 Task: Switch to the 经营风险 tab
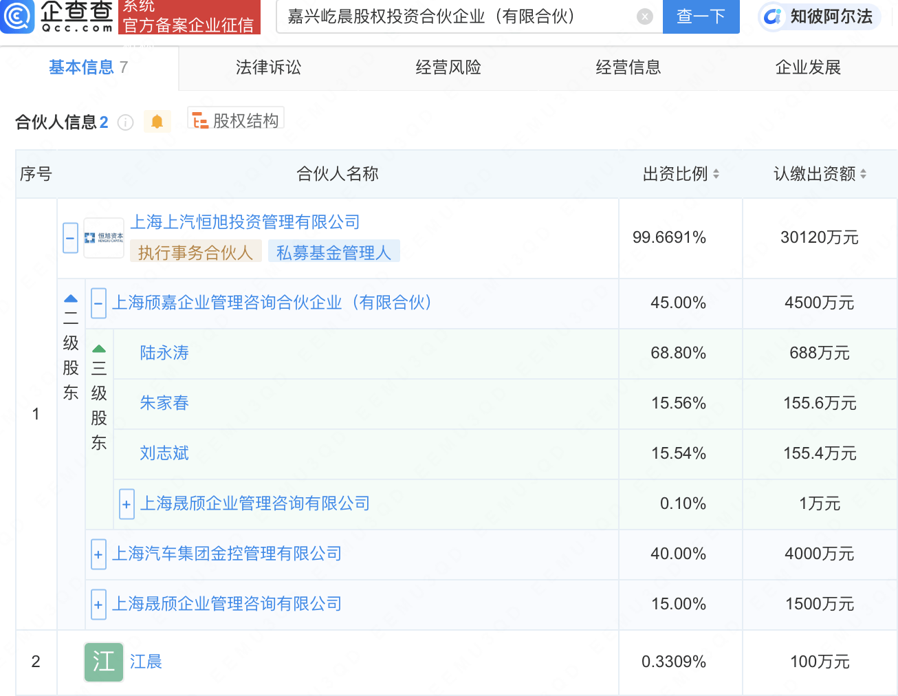click(448, 67)
